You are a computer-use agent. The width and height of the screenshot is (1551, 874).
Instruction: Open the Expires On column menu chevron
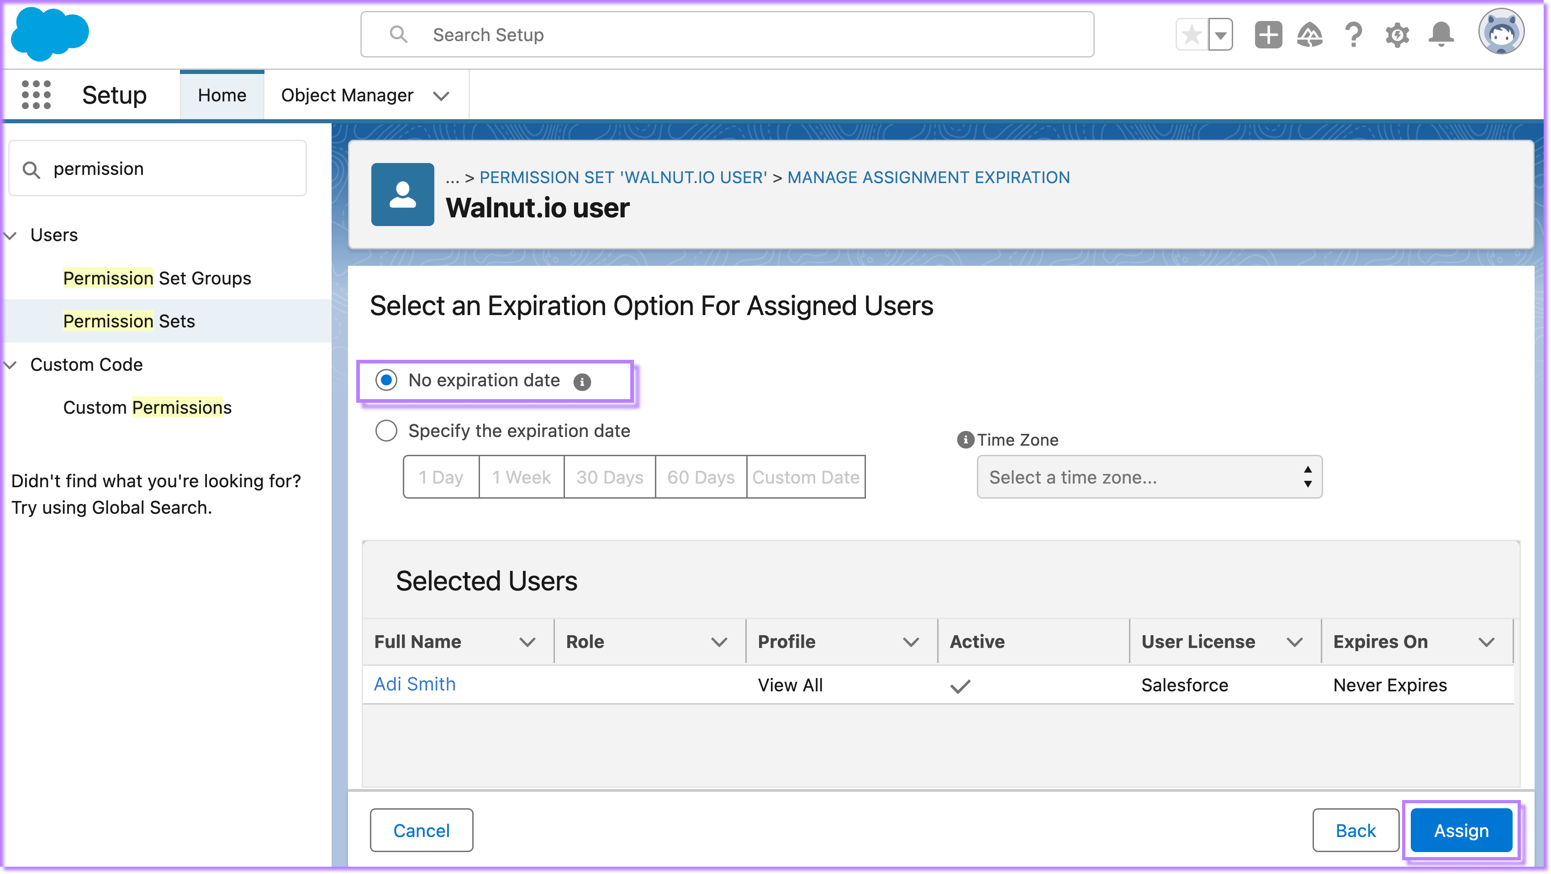tap(1487, 642)
